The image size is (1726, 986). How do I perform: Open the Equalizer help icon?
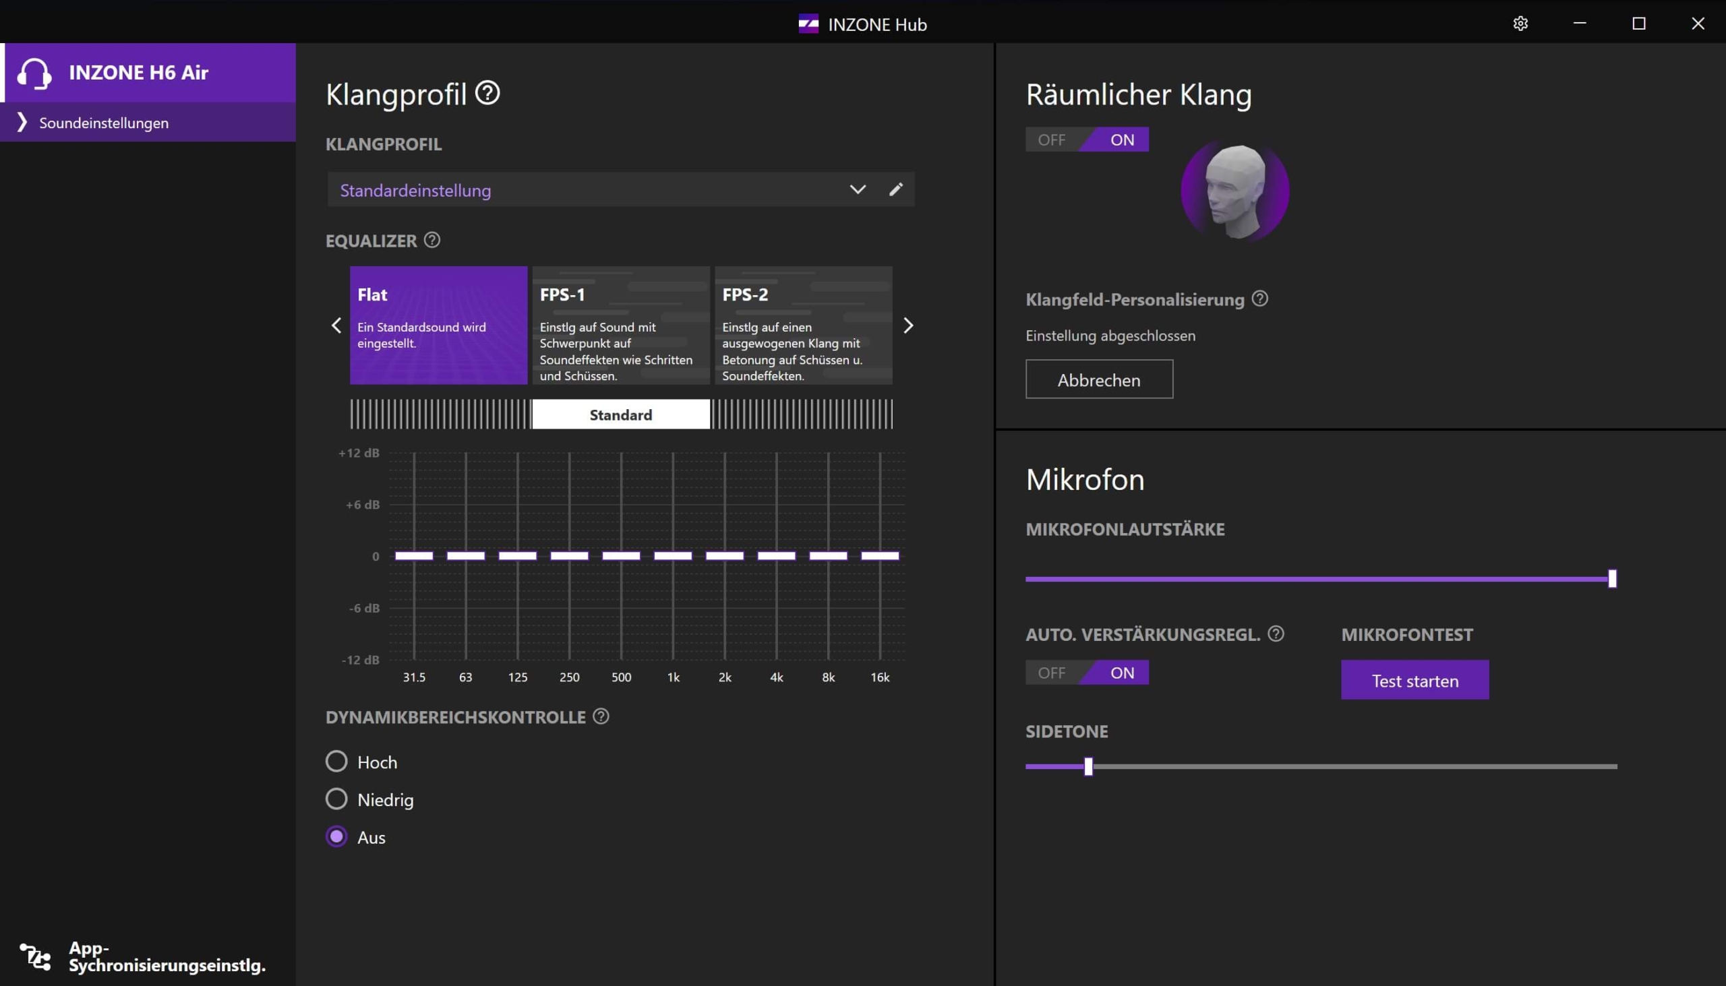[432, 241]
